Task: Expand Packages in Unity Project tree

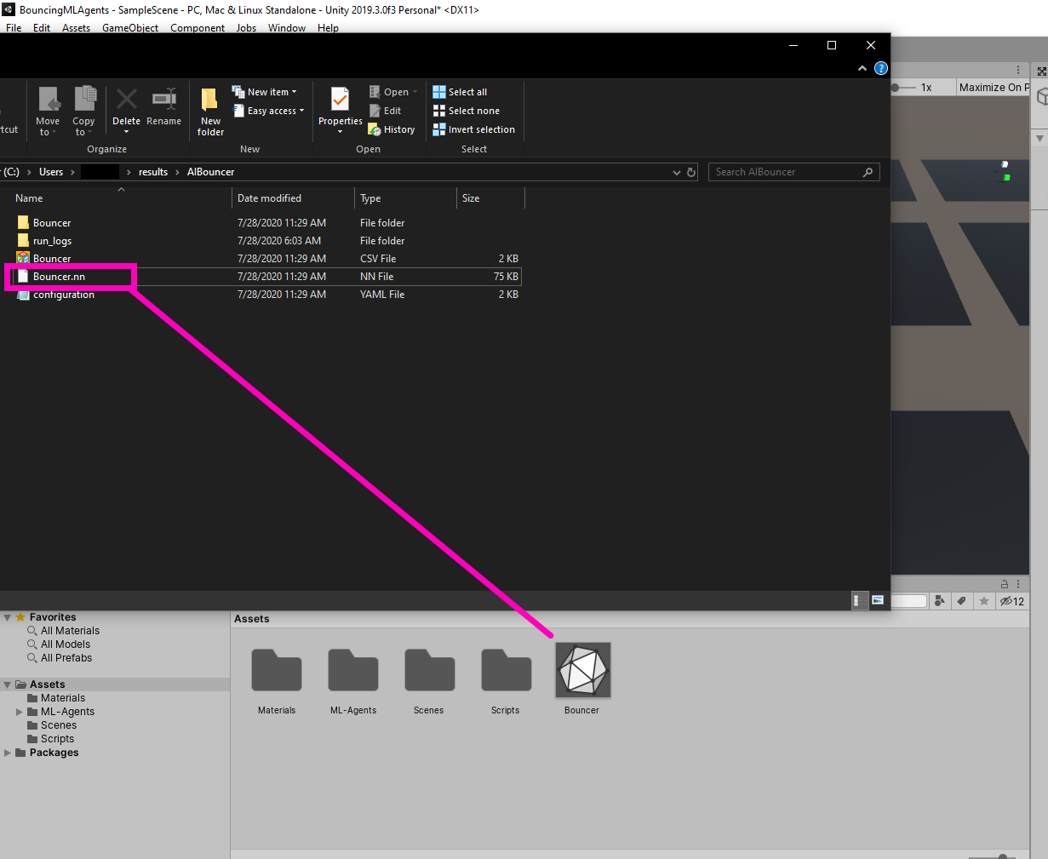Action: pyautogui.click(x=8, y=753)
